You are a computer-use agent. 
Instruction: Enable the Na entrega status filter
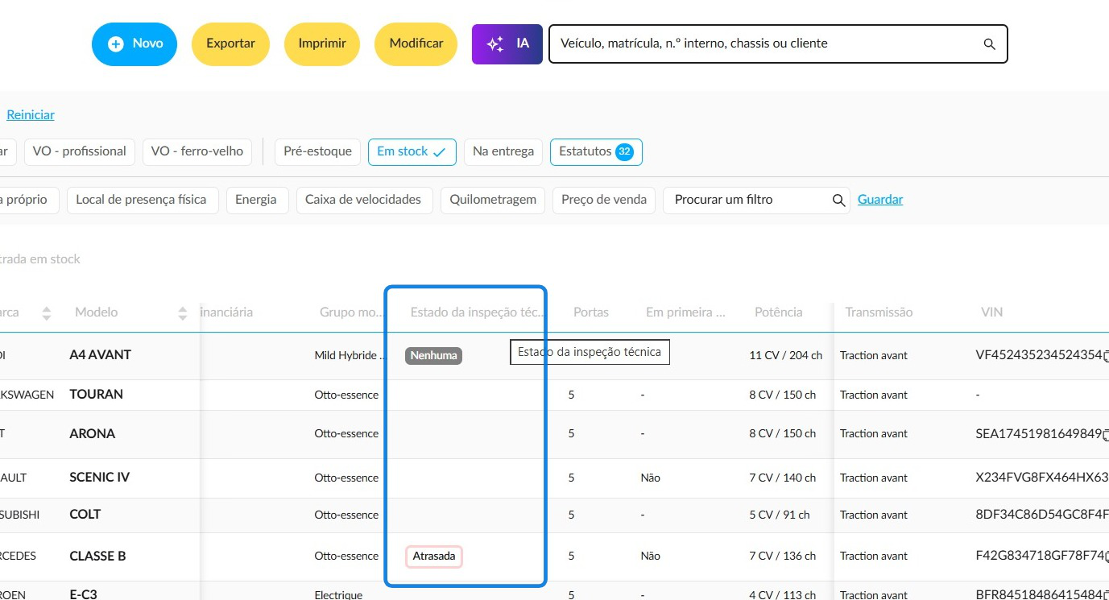(x=503, y=151)
